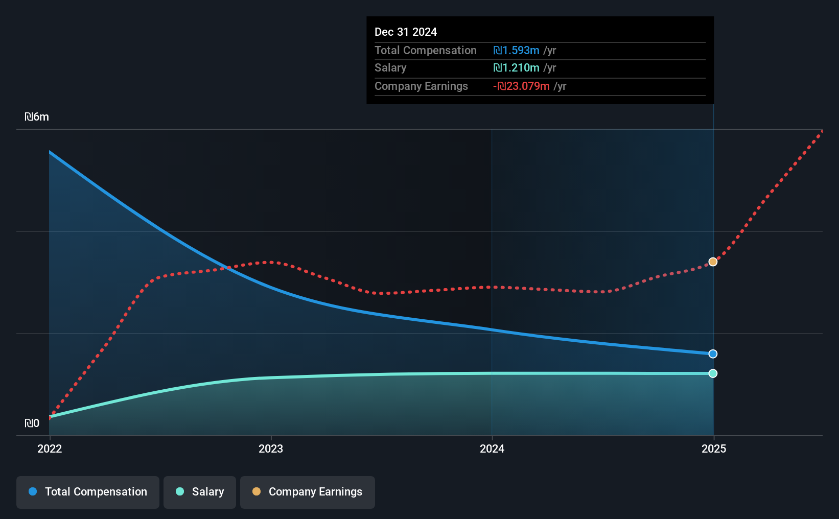Click the ₪6m y-axis label
Image resolution: width=839 pixels, height=519 pixels.
(x=37, y=116)
